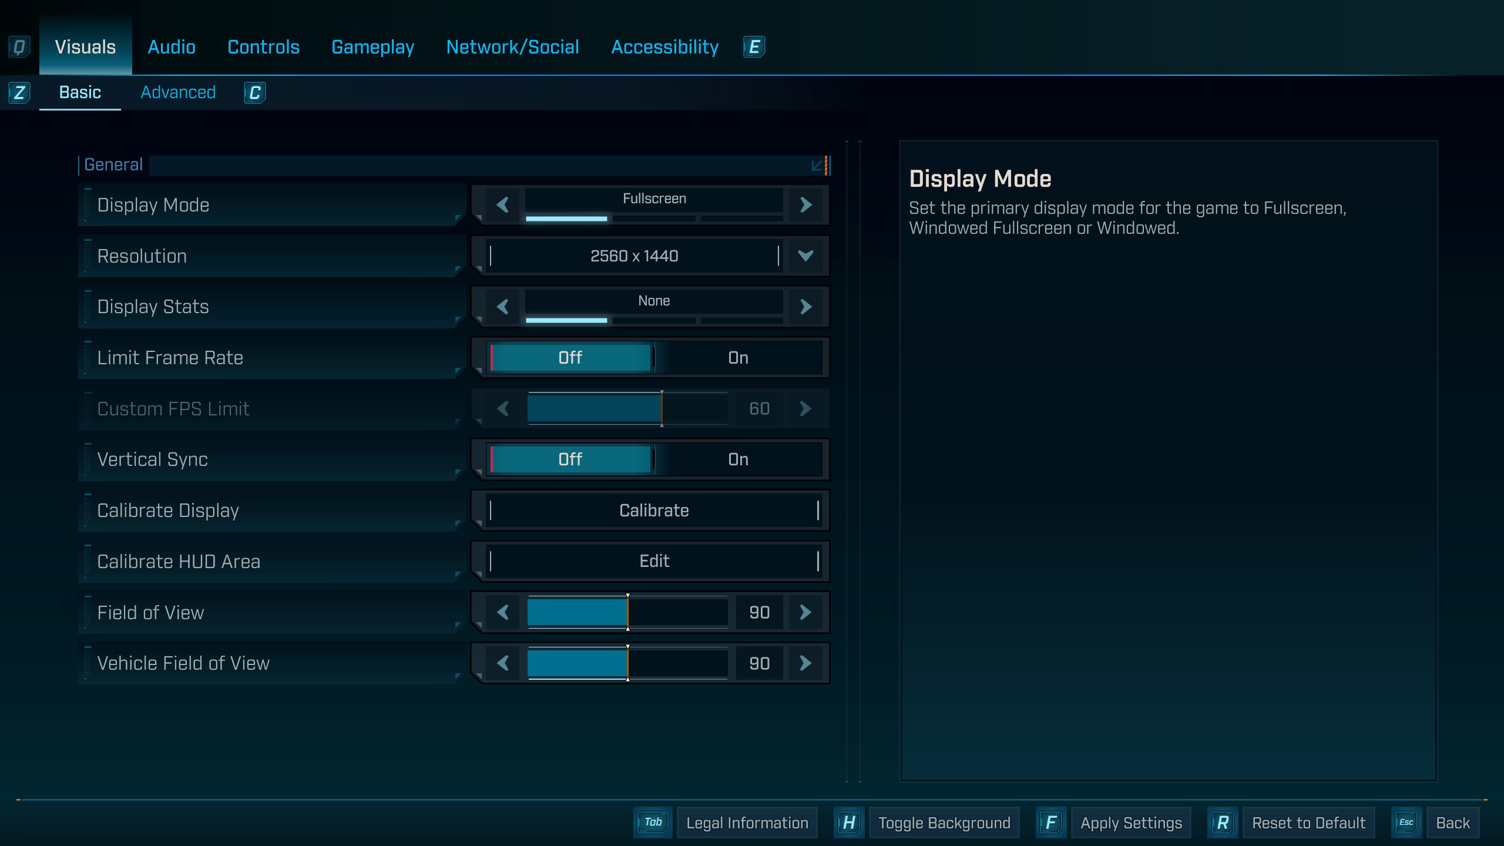The height and width of the screenshot is (846, 1504).
Task: Click the H key toggle background icon
Action: pos(848,822)
